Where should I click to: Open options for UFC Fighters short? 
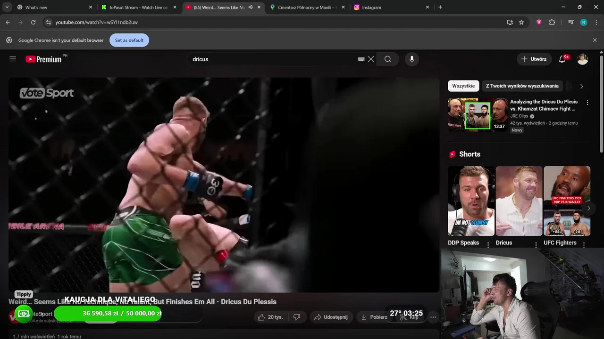point(584,245)
